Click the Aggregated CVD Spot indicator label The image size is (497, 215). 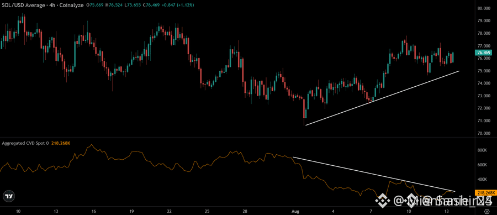coord(25,143)
